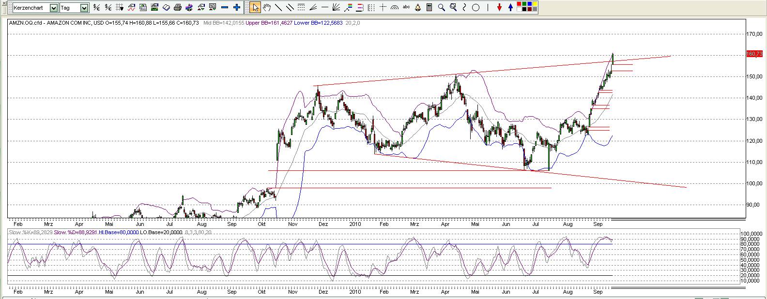Select the abc text annotation tool
The image size is (767, 299).
pos(406,7)
